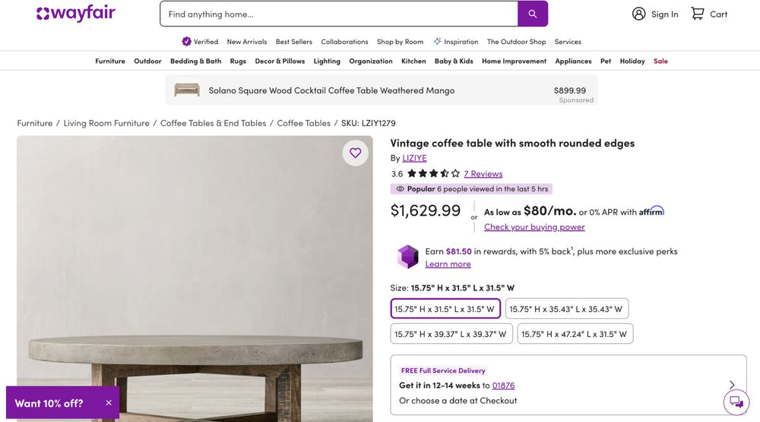Click Check your buying power link

(x=534, y=227)
